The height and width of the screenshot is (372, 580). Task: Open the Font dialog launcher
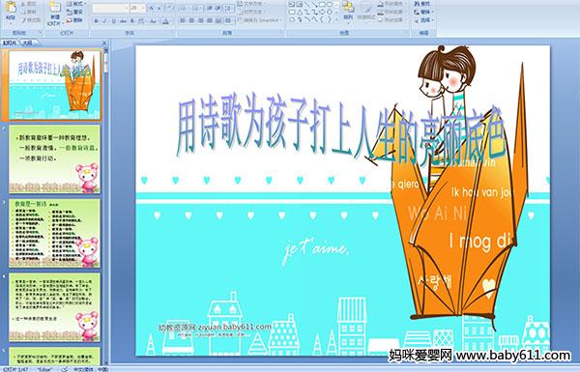click(173, 33)
